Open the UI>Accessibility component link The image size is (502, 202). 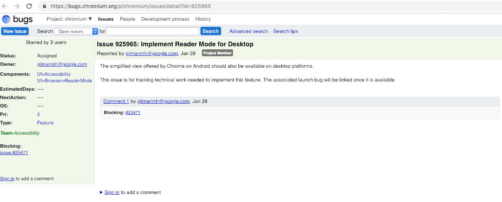[54, 74]
